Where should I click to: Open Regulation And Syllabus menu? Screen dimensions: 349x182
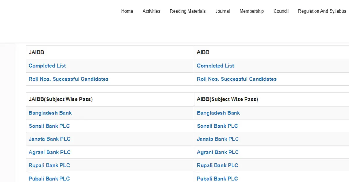click(322, 11)
